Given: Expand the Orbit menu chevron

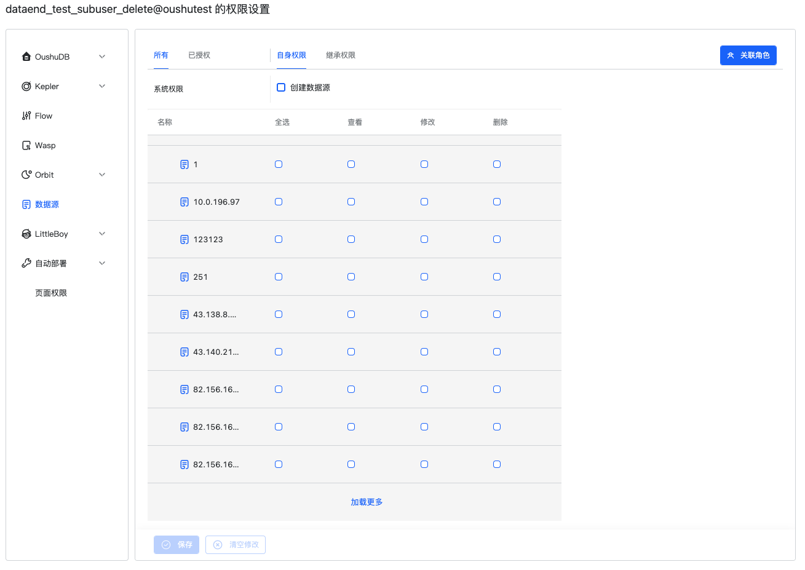Looking at the screenshot, I should pos(102,174).
